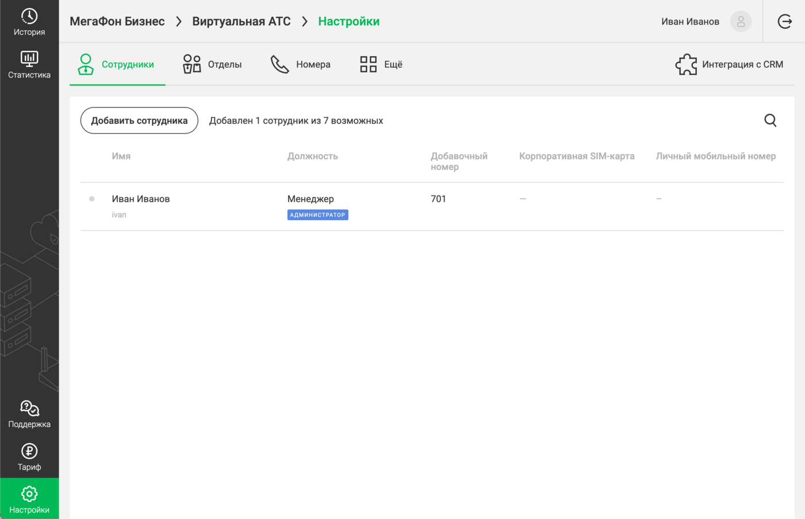Go to Виртуальная АТС breadcrumb
Viewport: 805px width, 519px height.
pyautogui.click(x=241, y=21)
